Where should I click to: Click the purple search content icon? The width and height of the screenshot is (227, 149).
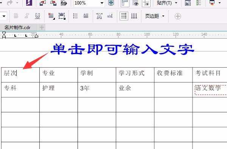[29, 3]
